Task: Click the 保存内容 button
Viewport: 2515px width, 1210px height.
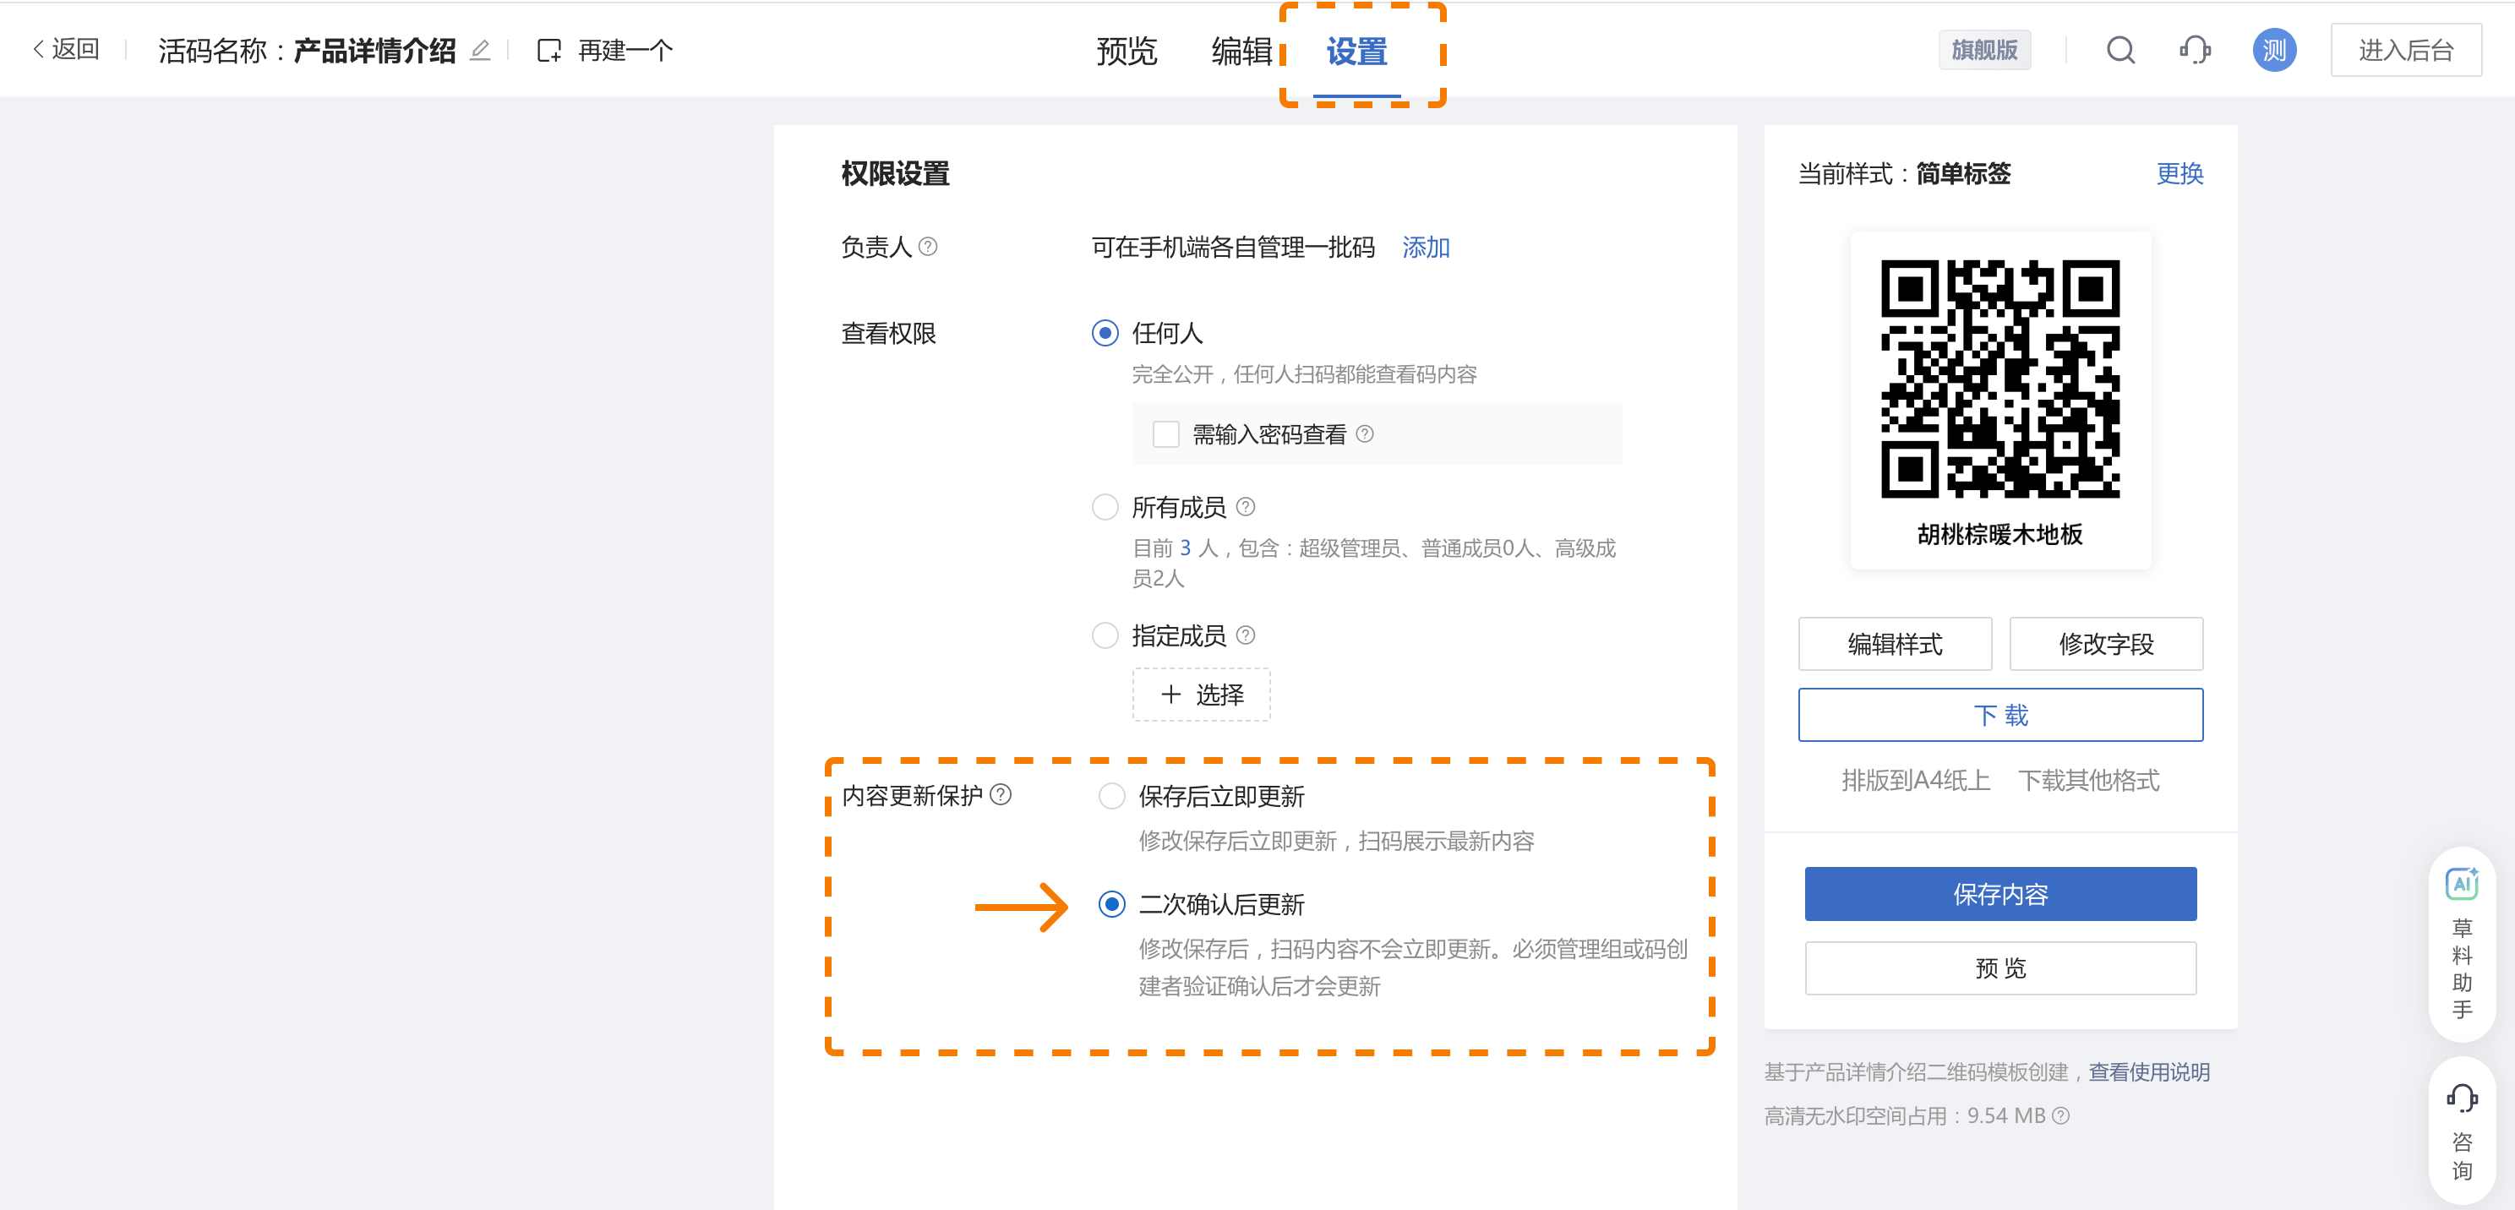Action: [x=1999, y=894]
